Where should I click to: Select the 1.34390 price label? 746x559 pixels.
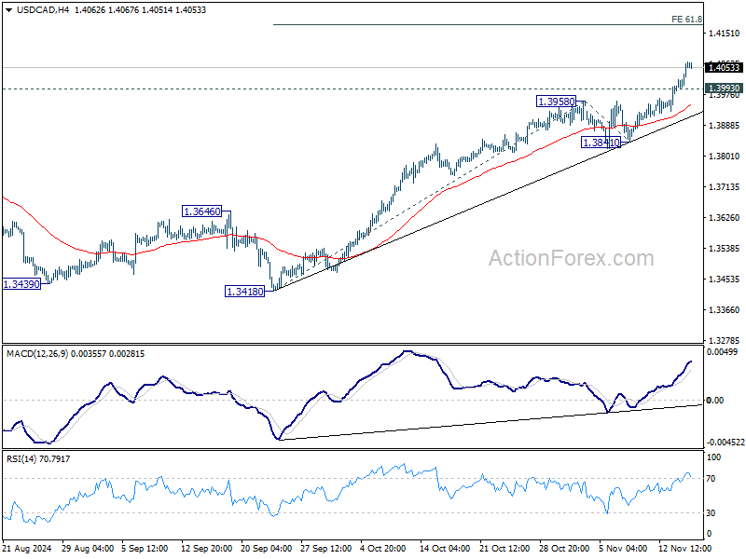click(x=21, y=284)
